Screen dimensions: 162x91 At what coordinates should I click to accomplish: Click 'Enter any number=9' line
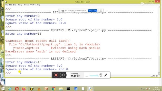(x=23, y=16)
